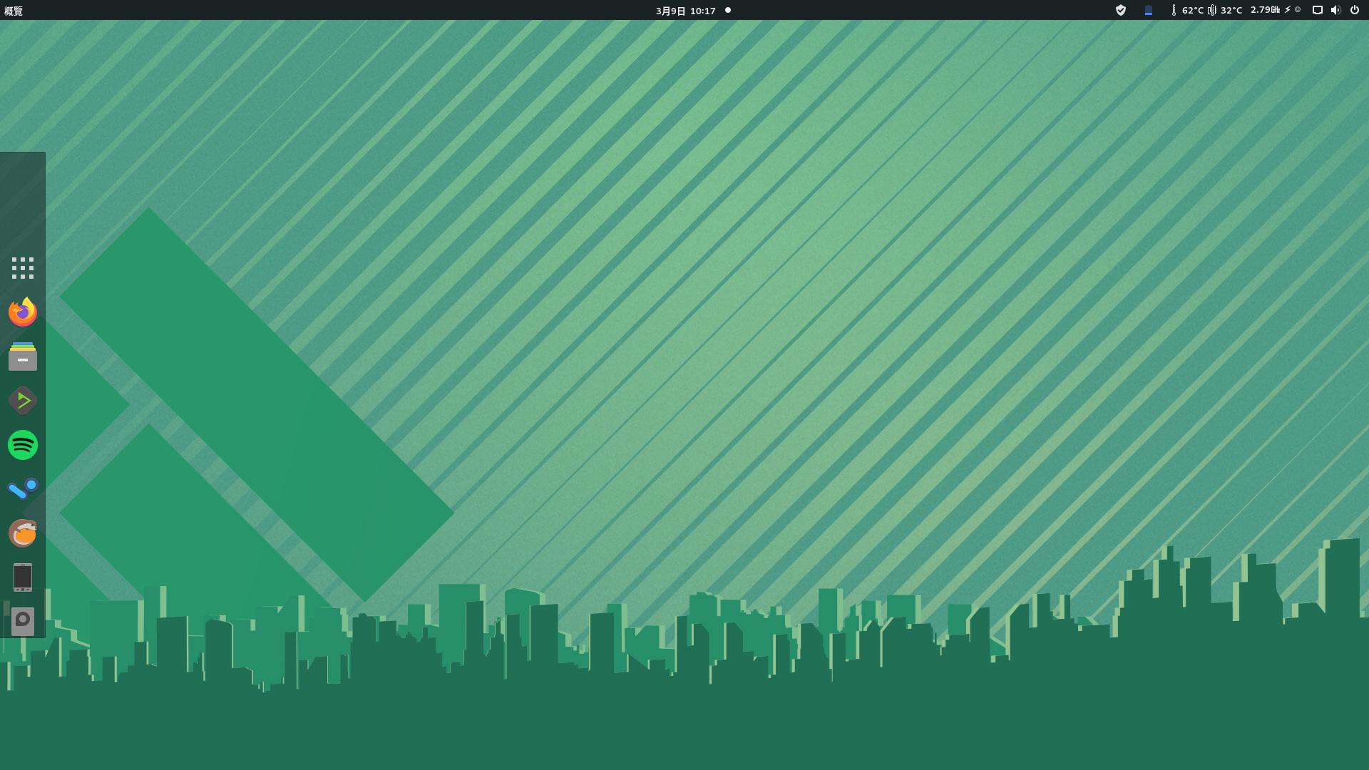
Task: Open Spotify from the dock
Action: [x=23, y=445]
